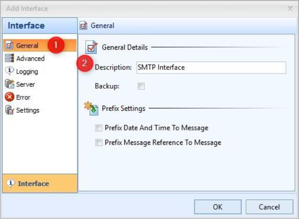The height and width of the screenshot is (219, 299).
Task: Click the Logging info icon in sidebar
Action: [10, 71]
